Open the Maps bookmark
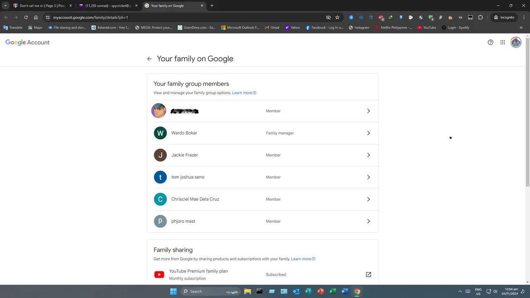The image size is (530, 298). (x=35, y=28)
